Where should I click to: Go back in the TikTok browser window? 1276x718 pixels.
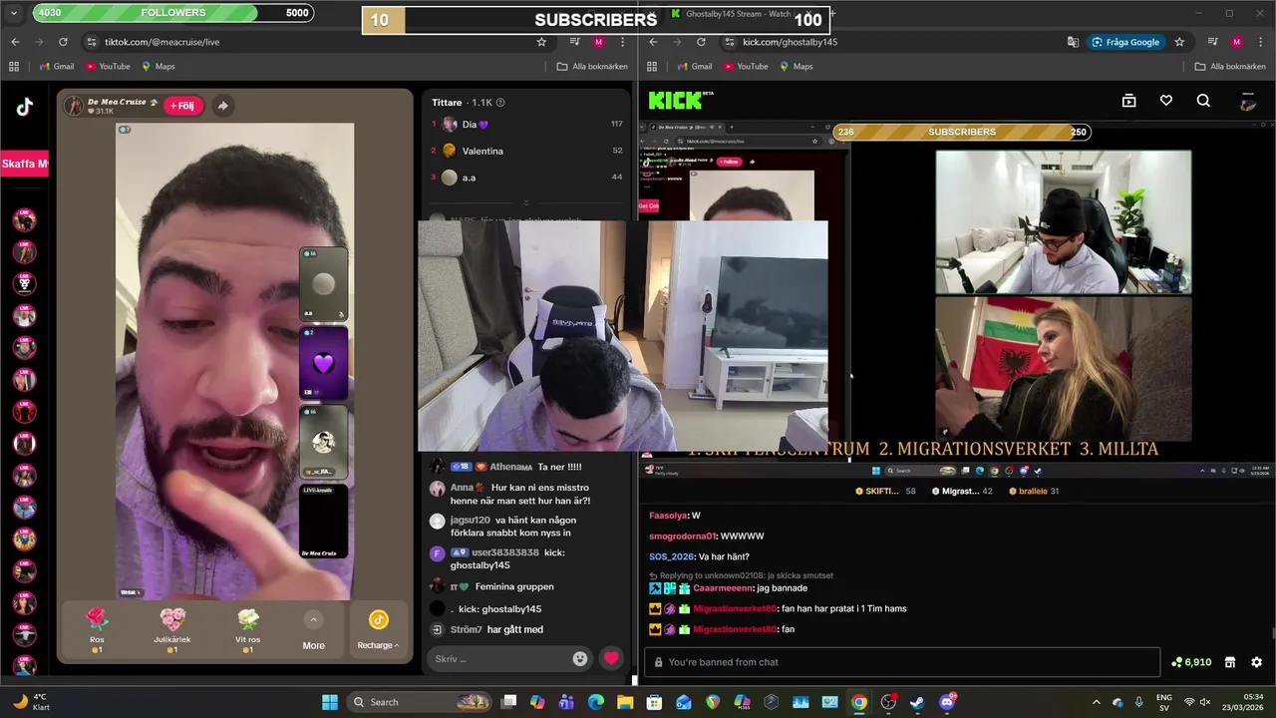click(x=15, y=42)
